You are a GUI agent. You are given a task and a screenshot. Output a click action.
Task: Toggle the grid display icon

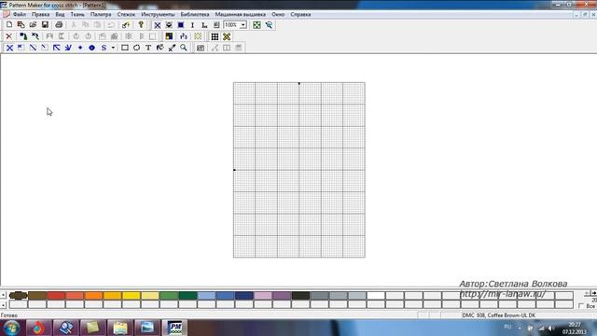(215, 36)
